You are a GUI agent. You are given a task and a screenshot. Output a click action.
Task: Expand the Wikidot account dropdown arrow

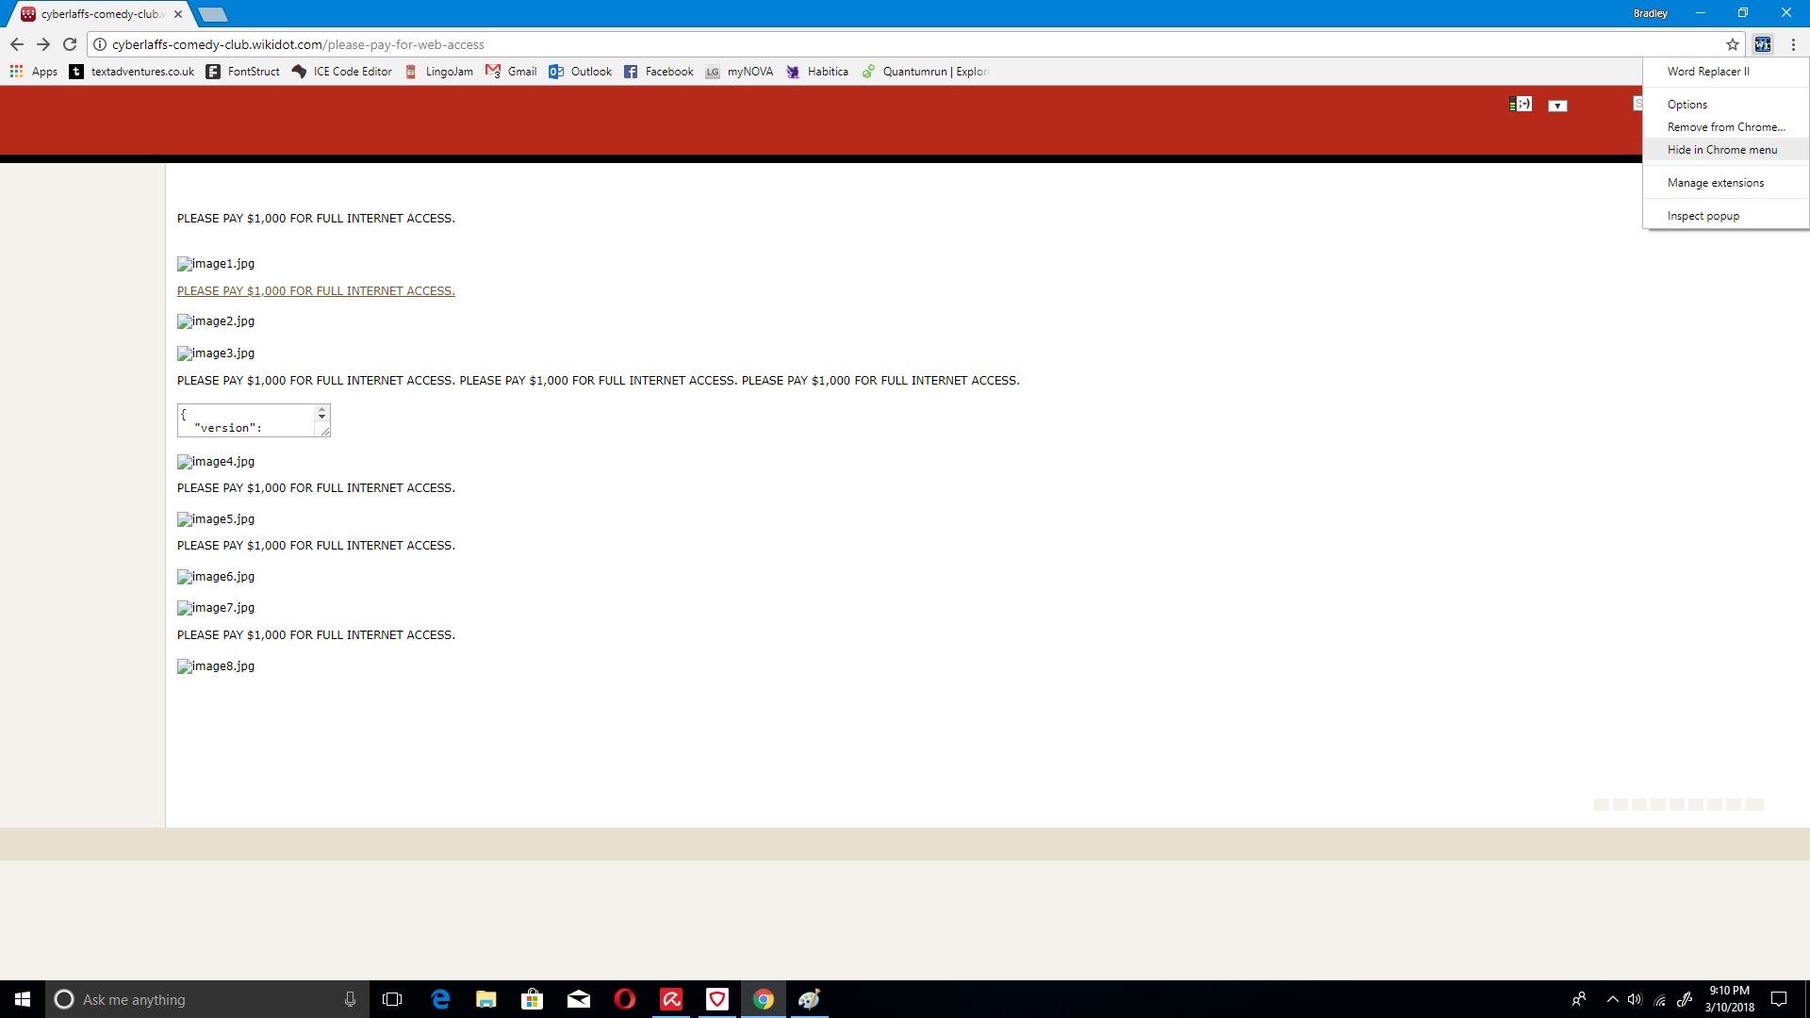tap(1557, 106)
